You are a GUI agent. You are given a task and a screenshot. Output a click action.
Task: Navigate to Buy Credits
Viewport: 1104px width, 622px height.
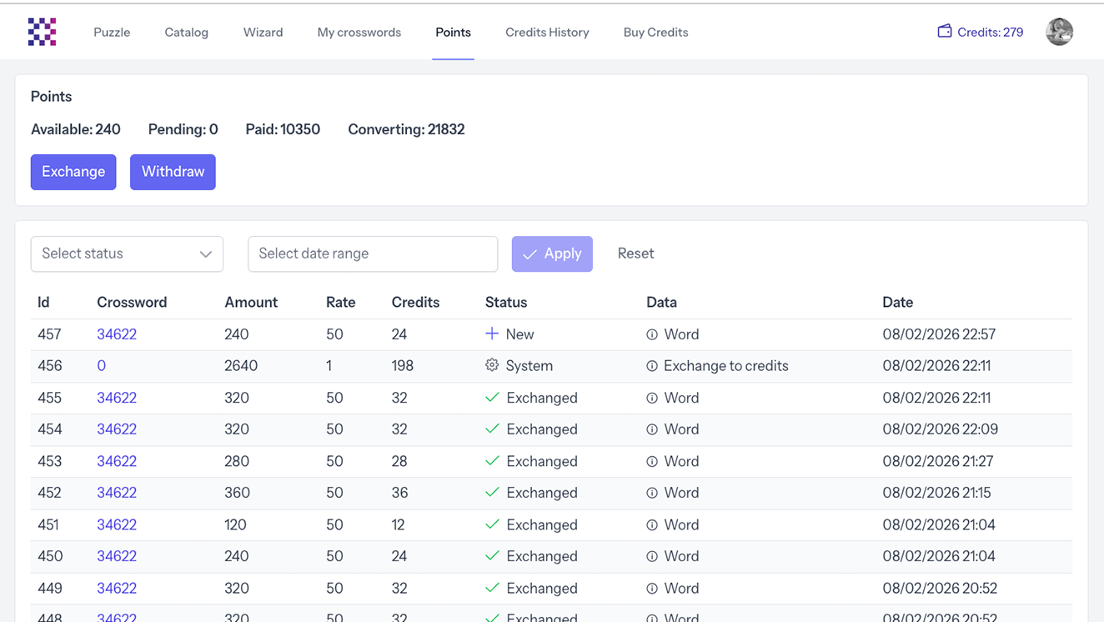655,33
